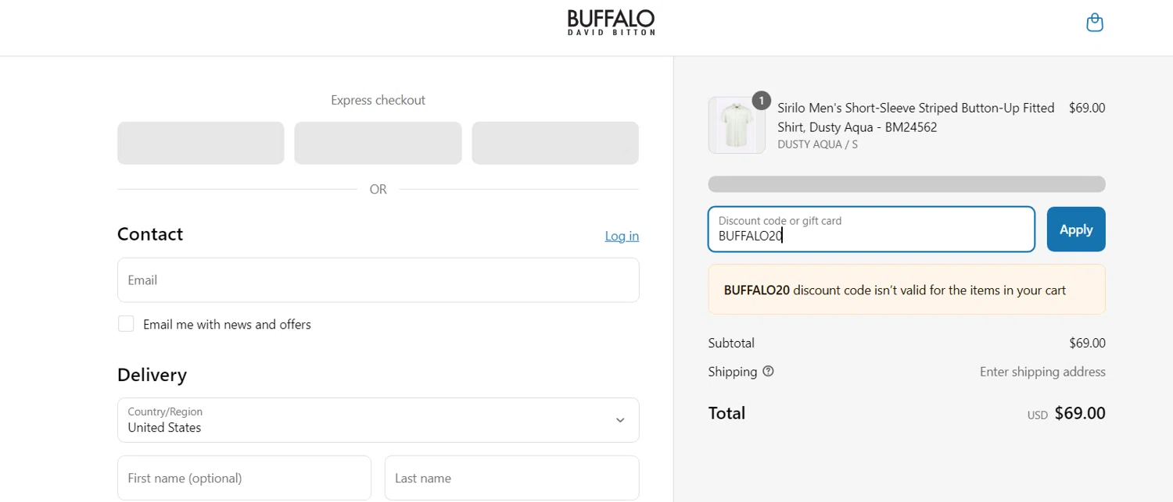Viewport: 1173px width, 502px height.
Task: Click the shipping info question mark icon
Action: [x=768, y=372]
